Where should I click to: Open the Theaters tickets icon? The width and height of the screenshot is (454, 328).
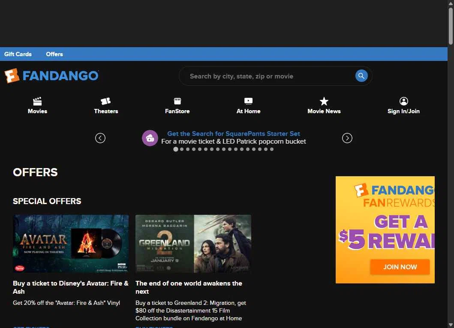[x=106, y=101]
